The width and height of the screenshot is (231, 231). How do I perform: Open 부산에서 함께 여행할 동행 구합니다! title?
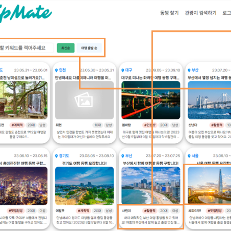(x=150, y=163)
